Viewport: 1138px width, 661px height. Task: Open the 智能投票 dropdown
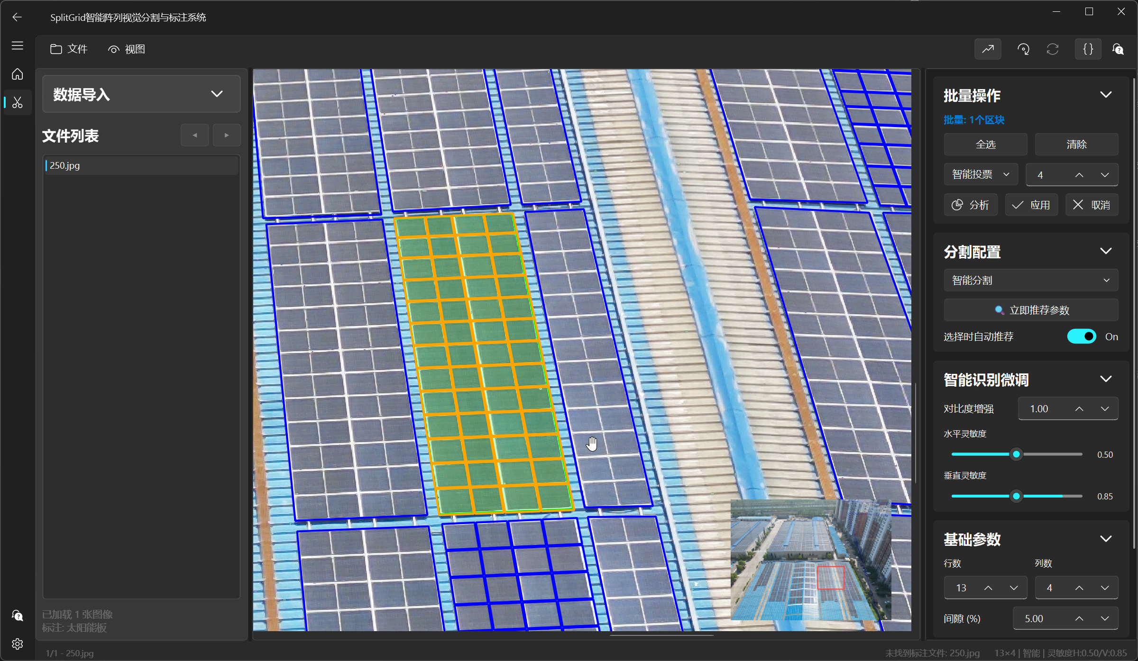[980, 174]
